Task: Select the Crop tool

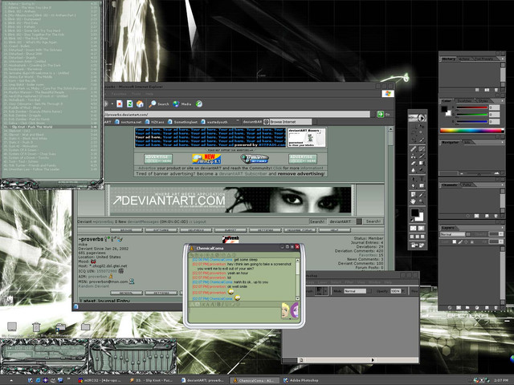Action: pyautogui.click(x=414, y=140)
